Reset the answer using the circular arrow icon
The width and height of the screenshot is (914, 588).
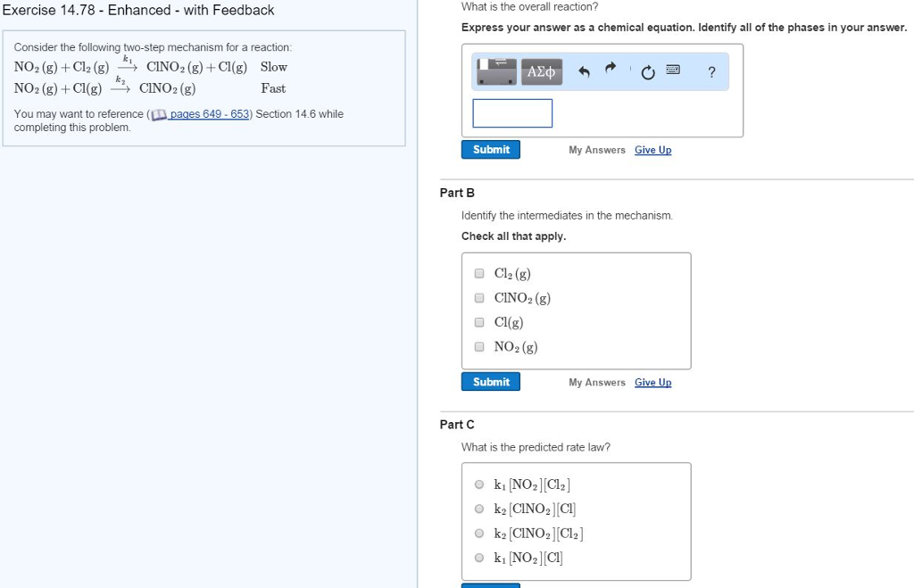(x=647, y=71)
